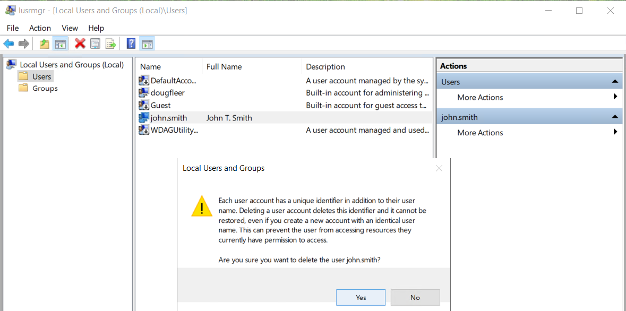
Task: Open Properties toolbar icon
Action: click(95, 44)
